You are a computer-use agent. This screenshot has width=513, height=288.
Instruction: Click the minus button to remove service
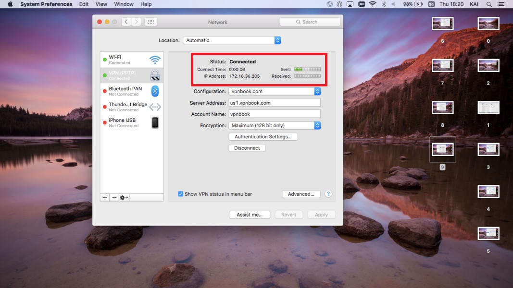[x=114, y=197]
